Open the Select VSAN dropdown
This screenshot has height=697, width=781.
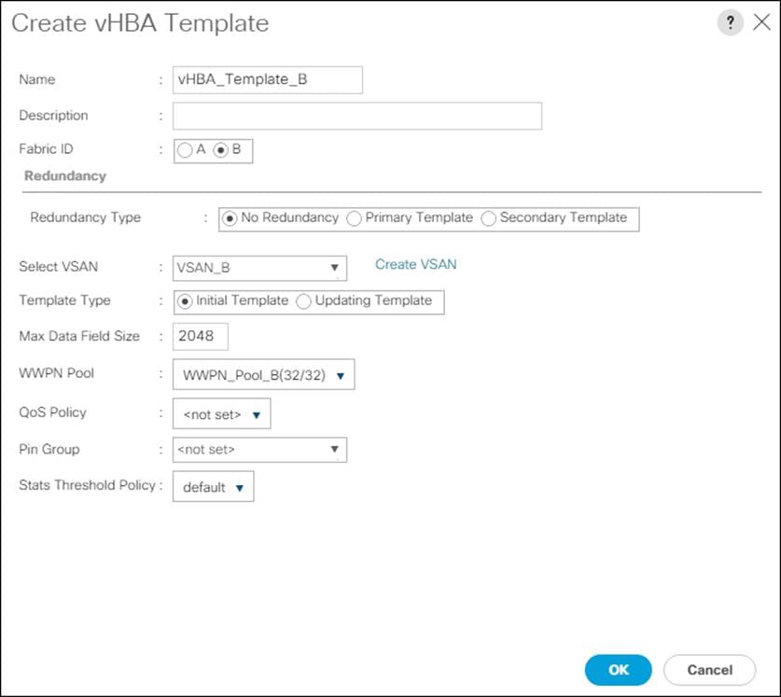click(334, 268)
